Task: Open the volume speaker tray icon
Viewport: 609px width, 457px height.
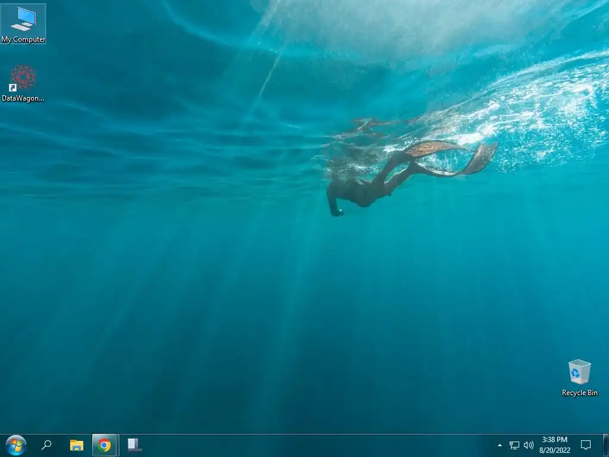Action: 529,445
